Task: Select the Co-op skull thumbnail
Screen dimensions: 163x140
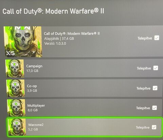Action: (x=16, y=88)
